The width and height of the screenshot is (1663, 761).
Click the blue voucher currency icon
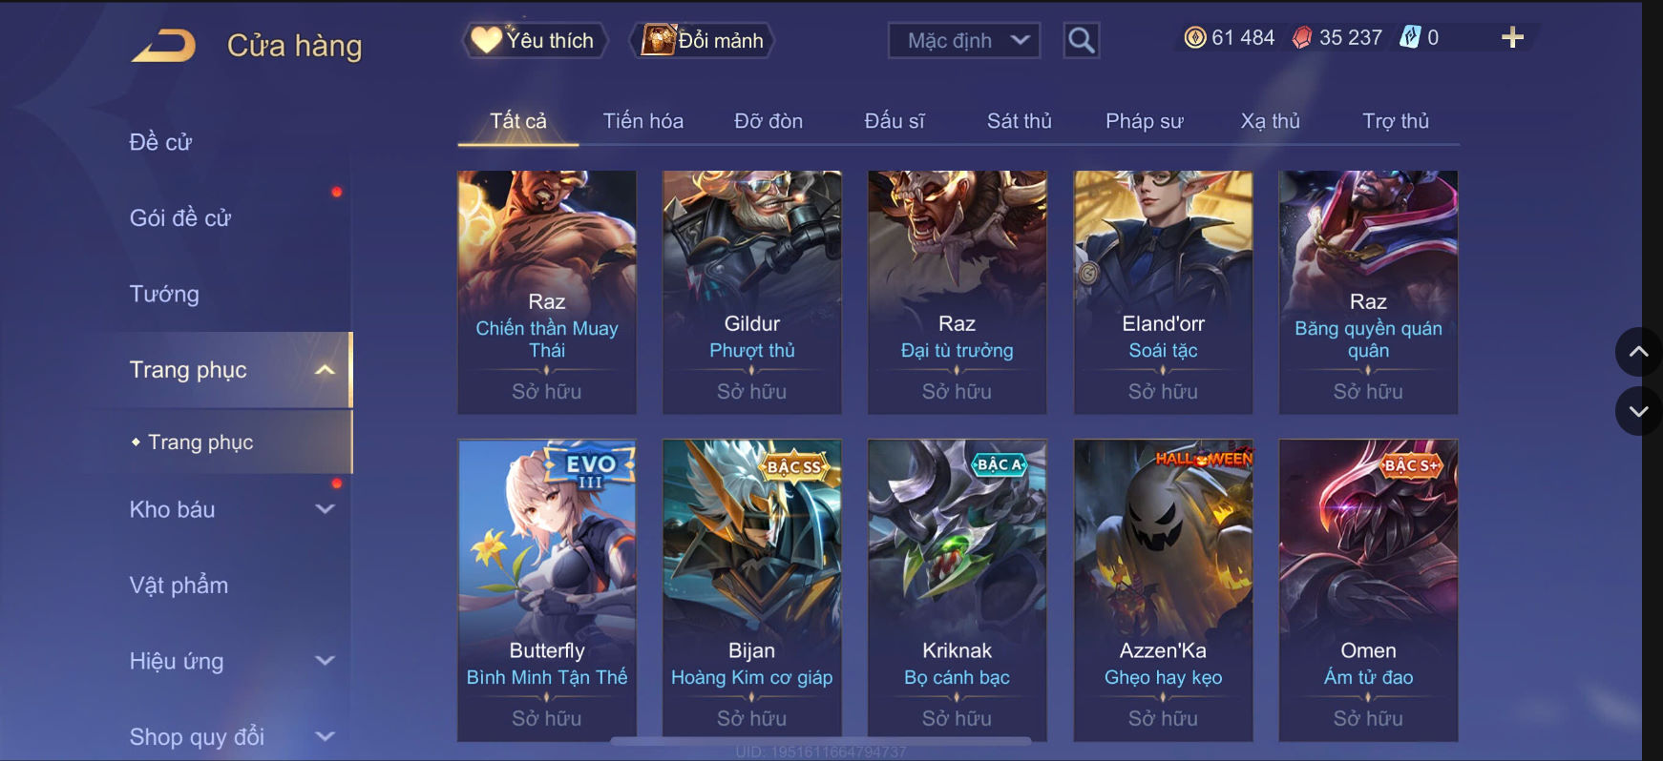click(1410, 38)
